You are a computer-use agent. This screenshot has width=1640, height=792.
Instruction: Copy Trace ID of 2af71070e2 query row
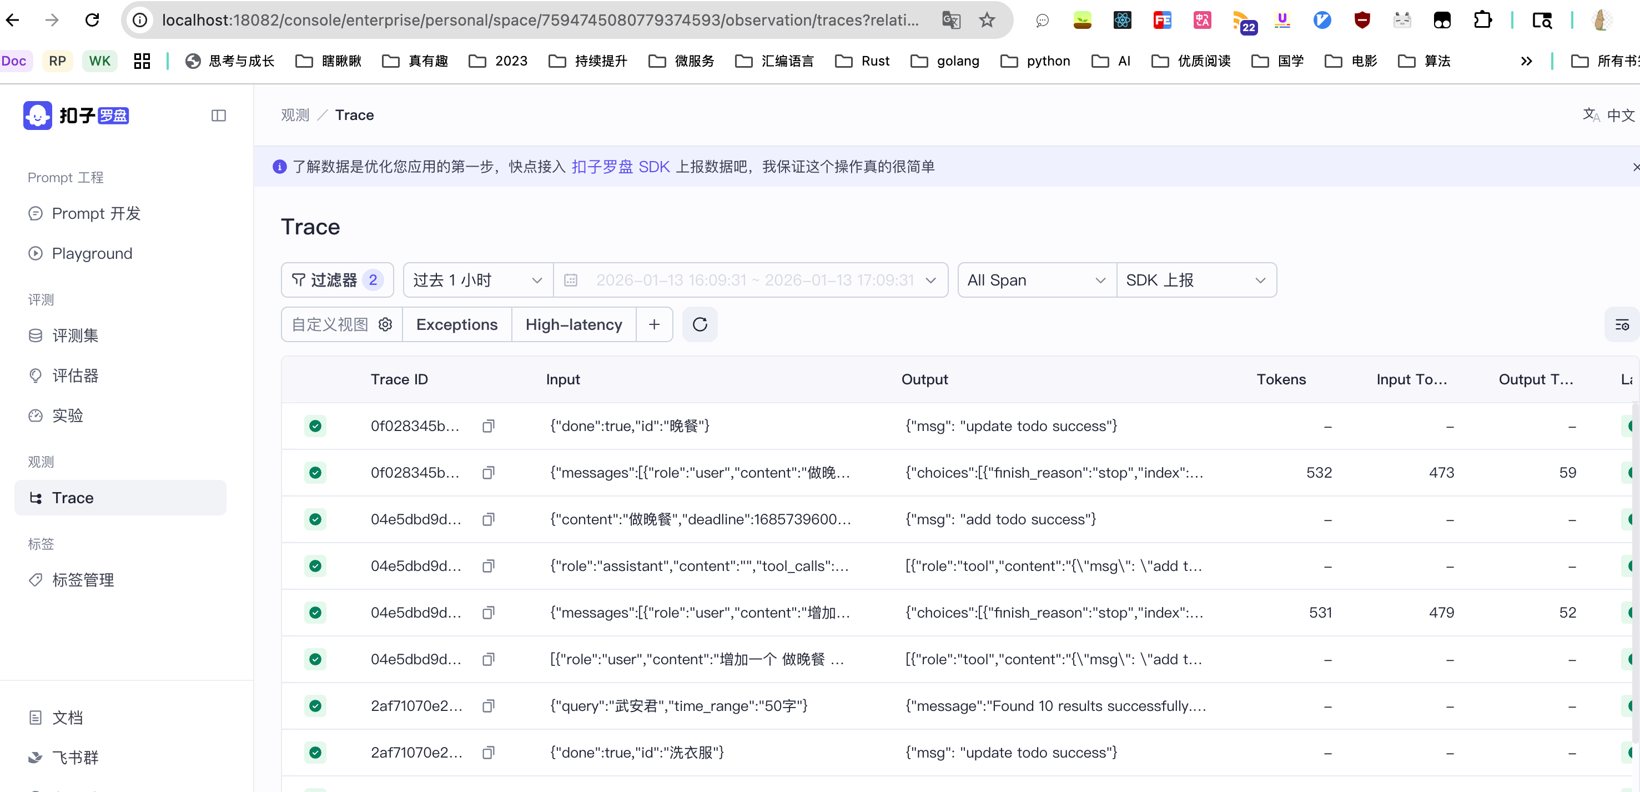(x=489, y=706)
